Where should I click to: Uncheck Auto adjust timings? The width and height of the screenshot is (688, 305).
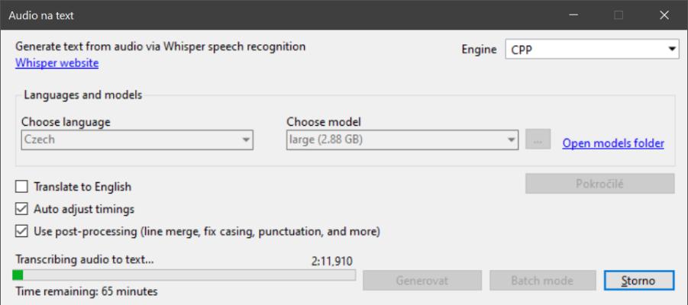click(x=21, y=209)
